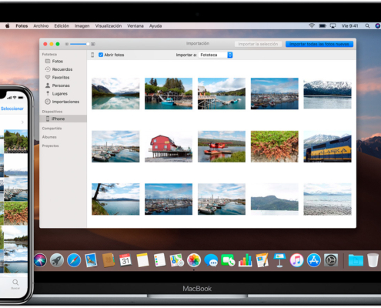Open System Preferences from the Dock

[x=331, y=260]
